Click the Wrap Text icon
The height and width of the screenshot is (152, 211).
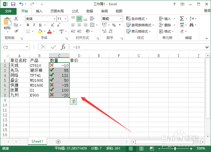coord(92,19)
